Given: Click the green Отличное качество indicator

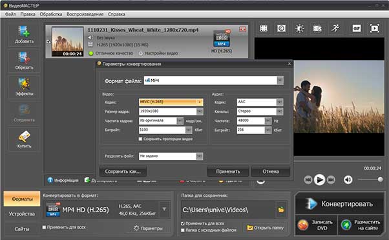Looking at the screenshot, I should pyautogui.click(x=91, y=54).
